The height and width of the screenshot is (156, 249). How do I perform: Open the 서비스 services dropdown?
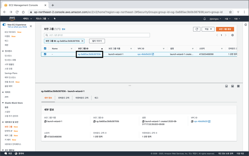click(27, 19)
